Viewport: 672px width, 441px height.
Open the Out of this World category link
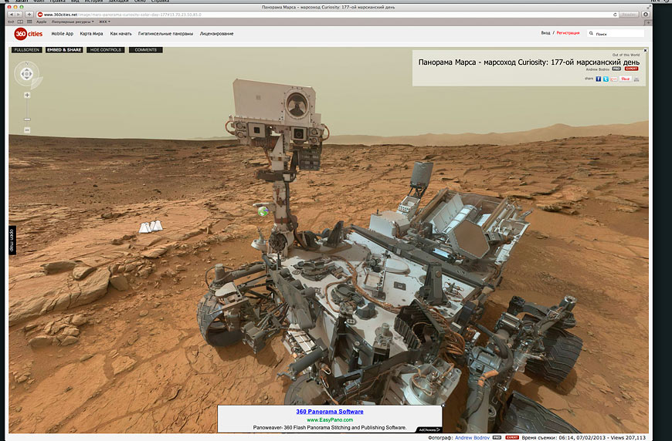626,55
